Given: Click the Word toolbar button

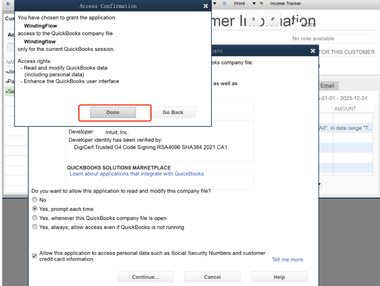Looking at the screenshot, I should click(239, 3).
